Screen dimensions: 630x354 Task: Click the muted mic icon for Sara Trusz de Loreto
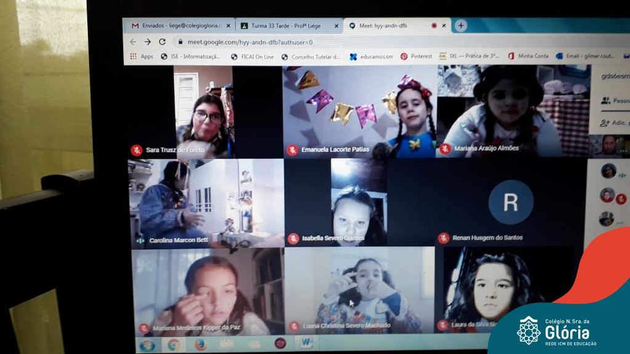pos(137,150)
